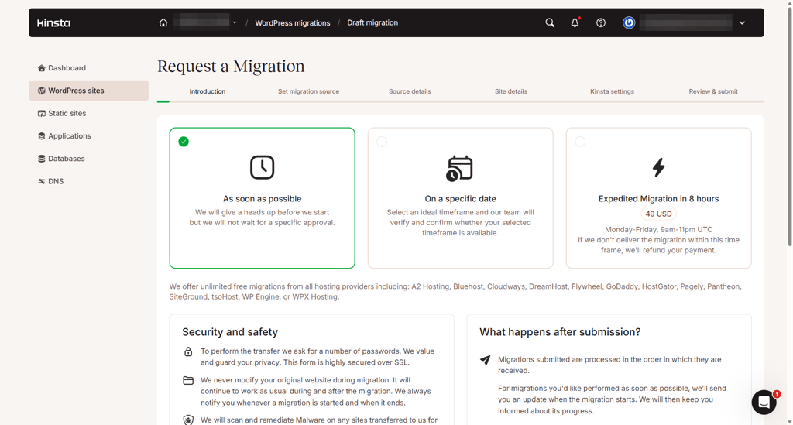Viewport: 793px width, 425px height.
Task: Switch to the Site details tab
Action: 511,91
